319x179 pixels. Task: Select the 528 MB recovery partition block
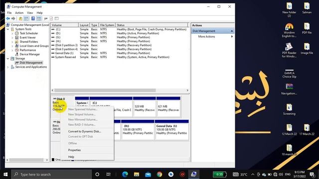tap(145, 107)
